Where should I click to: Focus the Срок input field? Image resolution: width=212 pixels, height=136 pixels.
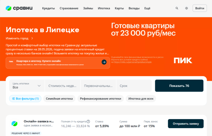tap(134, 86)
